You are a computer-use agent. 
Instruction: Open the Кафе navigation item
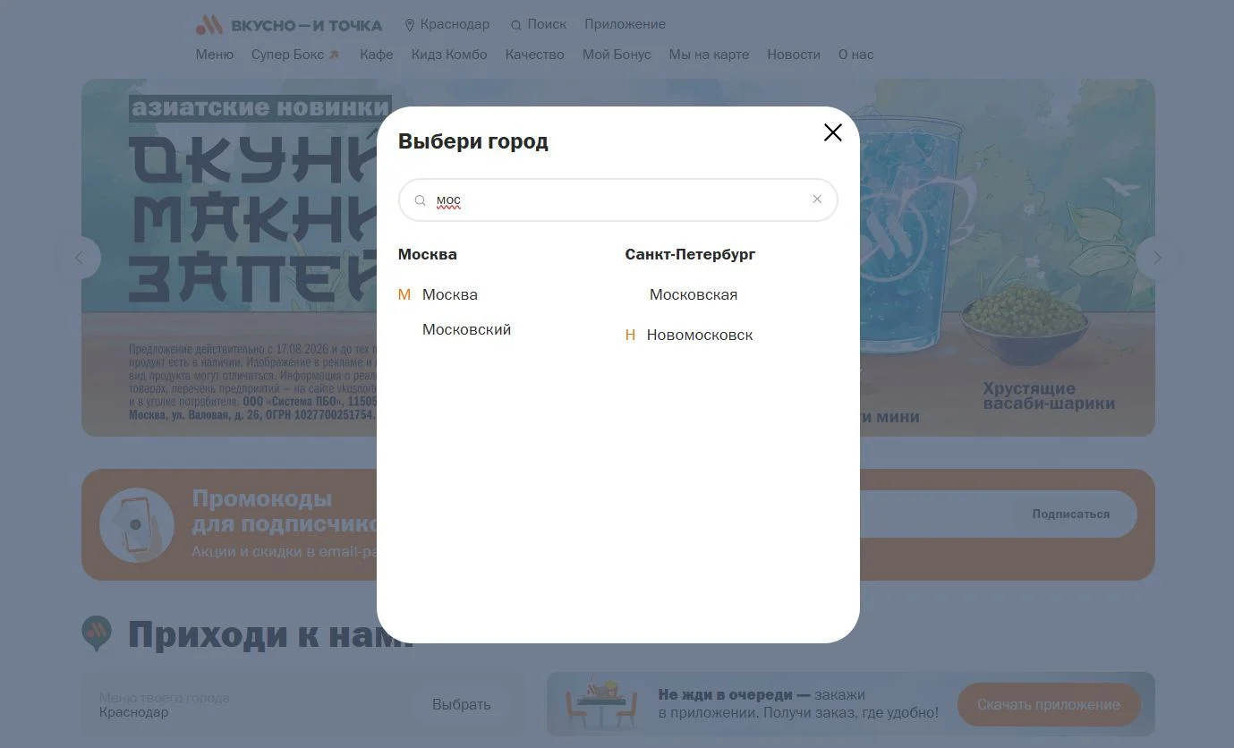[x=377, y=55]
